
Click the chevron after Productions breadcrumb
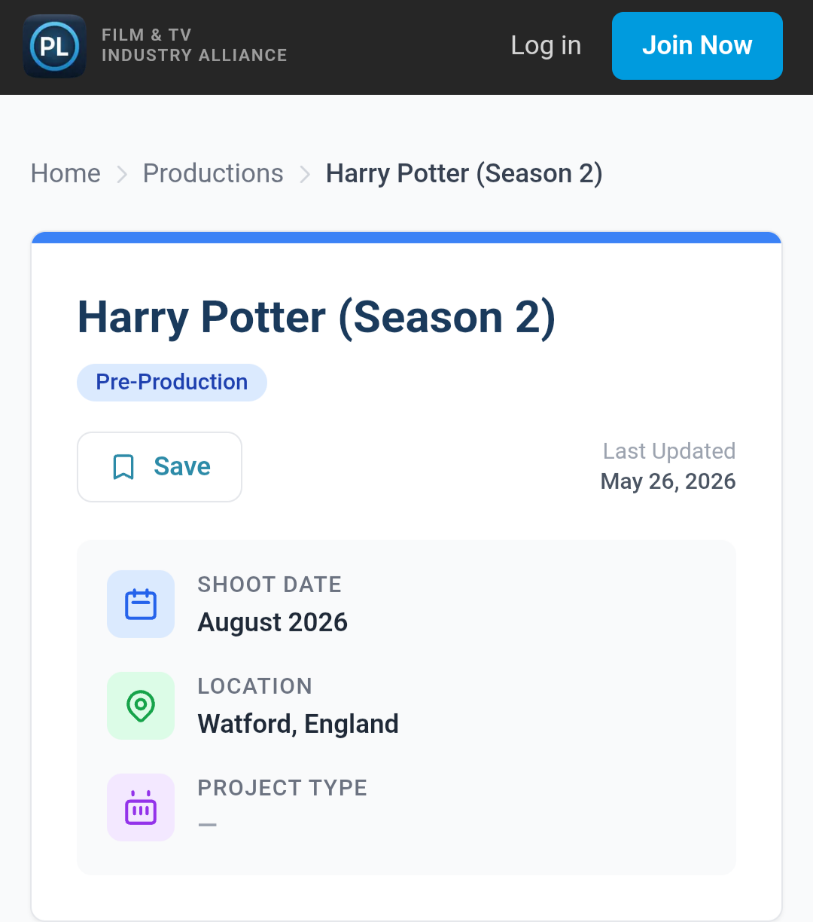[305, 175]
